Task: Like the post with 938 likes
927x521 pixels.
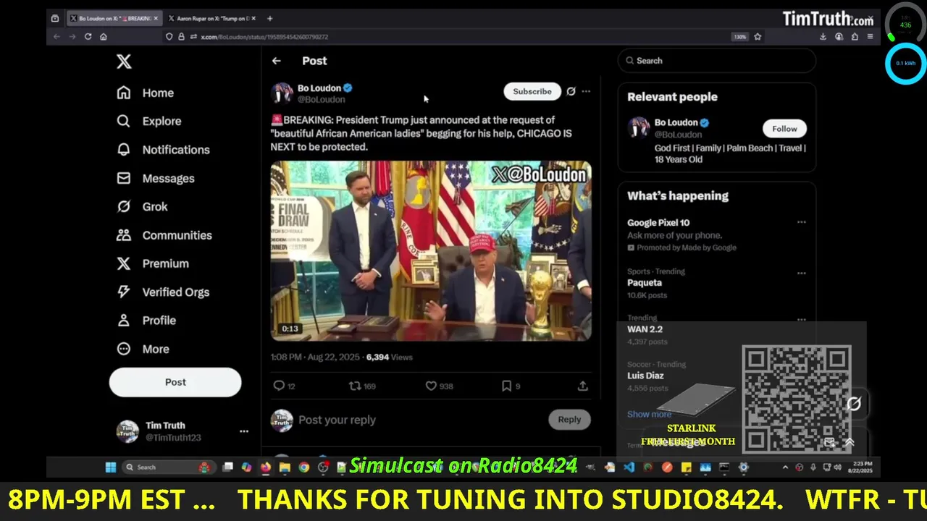Action: pyautogui.click(x=431, y=386)
